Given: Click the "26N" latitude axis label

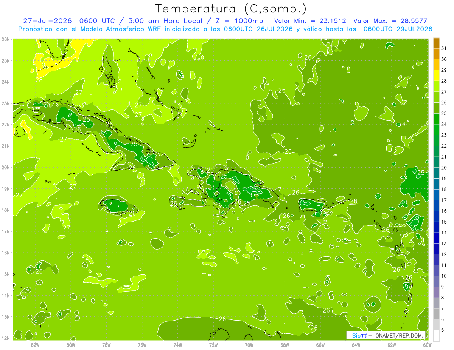Looking at the screenshot, I should coord(6,39).
